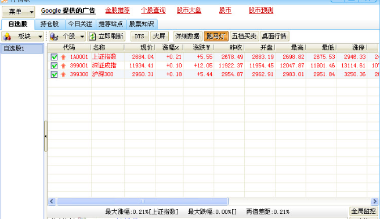Click the 两值差距 status text
380x219 pixels.
[x=268, y=211]
